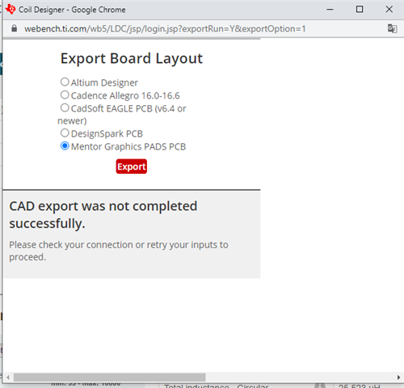Select Mentor Graphics PADS PCB radio option
This screenshot has height=388, width=404.
65,146
